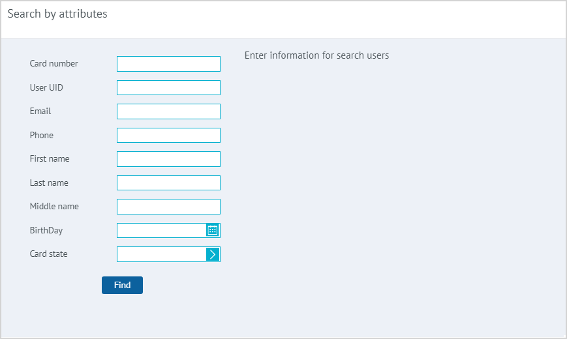The width and height of the screenshot is (567, 339).
Task: Select the "Email" field label
Action: 40,111
